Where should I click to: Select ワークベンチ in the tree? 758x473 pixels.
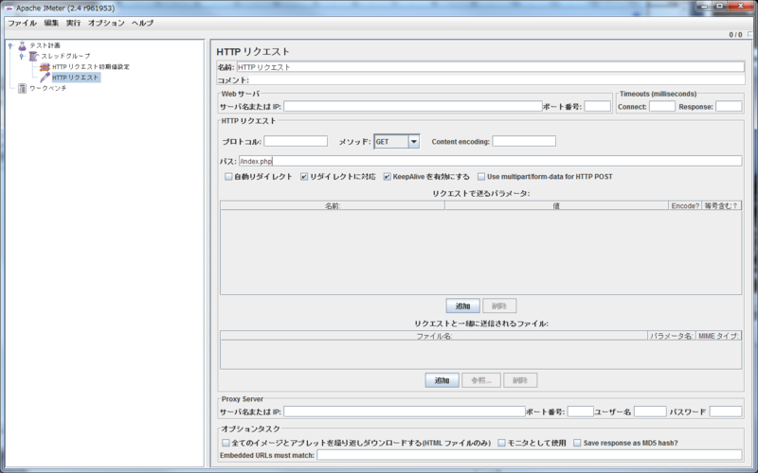48,88
